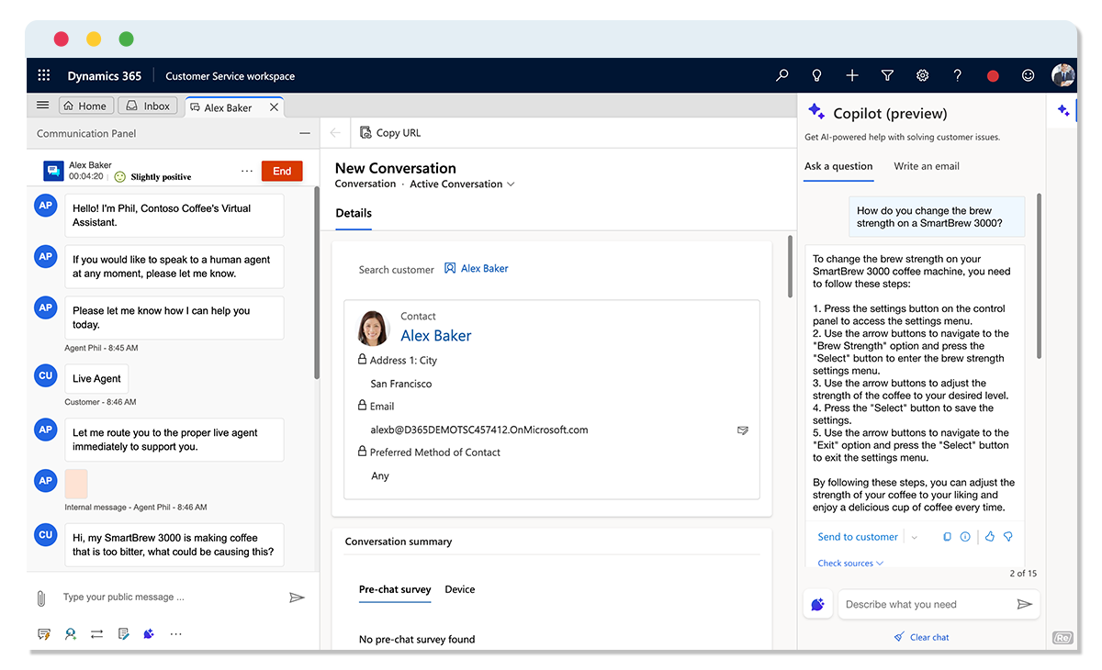The image size is (1102, 670).
Task: Click the Help question mark icon
Action: point(958,76)
